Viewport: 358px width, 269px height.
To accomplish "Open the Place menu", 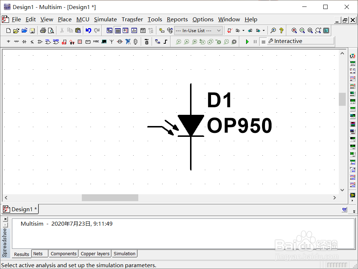I will point(64,19).
